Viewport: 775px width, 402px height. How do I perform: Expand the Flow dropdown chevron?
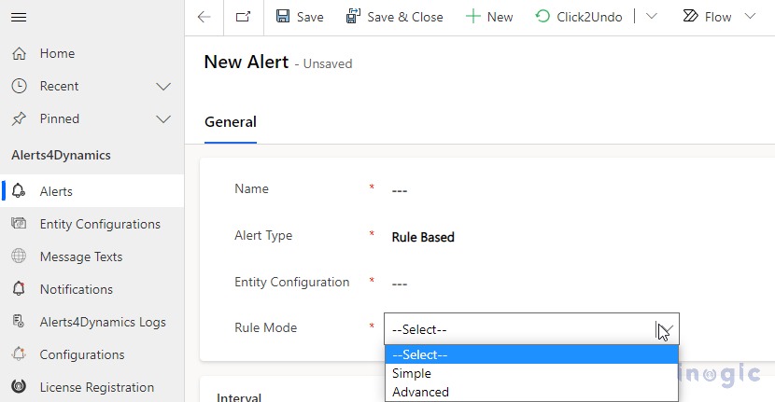751,17
